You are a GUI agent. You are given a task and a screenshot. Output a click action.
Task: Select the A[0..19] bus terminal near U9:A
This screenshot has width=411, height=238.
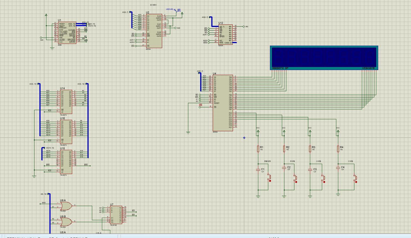48,194
